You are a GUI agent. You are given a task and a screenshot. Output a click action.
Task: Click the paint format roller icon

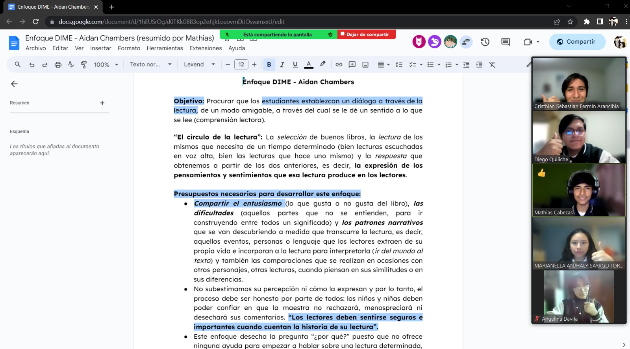(84, 65)
